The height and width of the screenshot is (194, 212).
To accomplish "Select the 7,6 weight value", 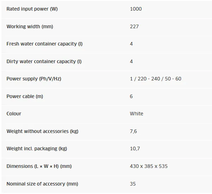I will click(x=133, y=131).
